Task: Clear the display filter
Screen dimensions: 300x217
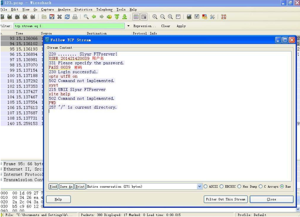Action: click(x=166, y=26)
